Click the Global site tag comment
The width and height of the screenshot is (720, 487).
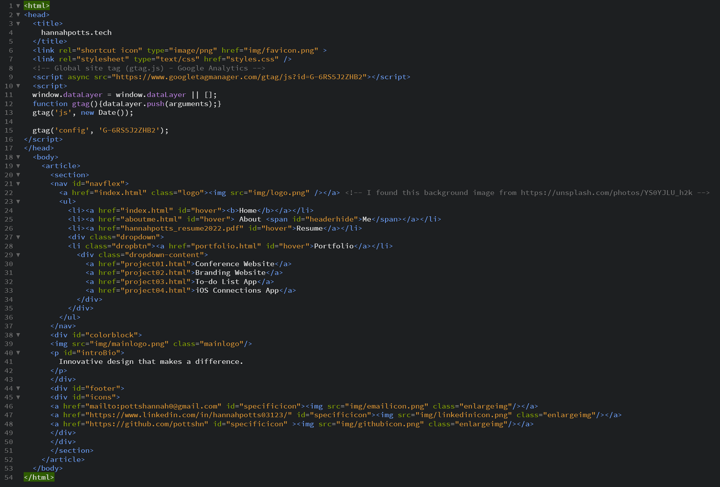[x=149, y=68]
